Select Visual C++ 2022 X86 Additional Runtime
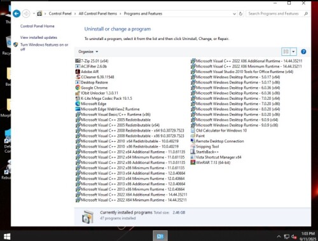Image resolution: width=318 pixels, height=241 pixels. pyautogui.click(x=247, y=61)
